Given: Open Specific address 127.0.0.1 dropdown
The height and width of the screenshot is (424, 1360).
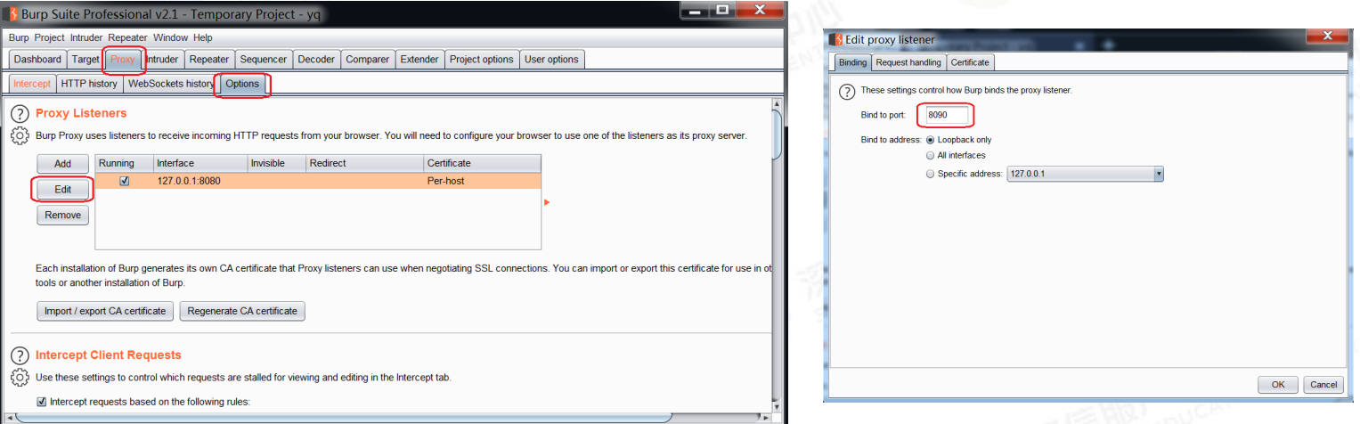Looking at the screenshot, I should 1086,174.
